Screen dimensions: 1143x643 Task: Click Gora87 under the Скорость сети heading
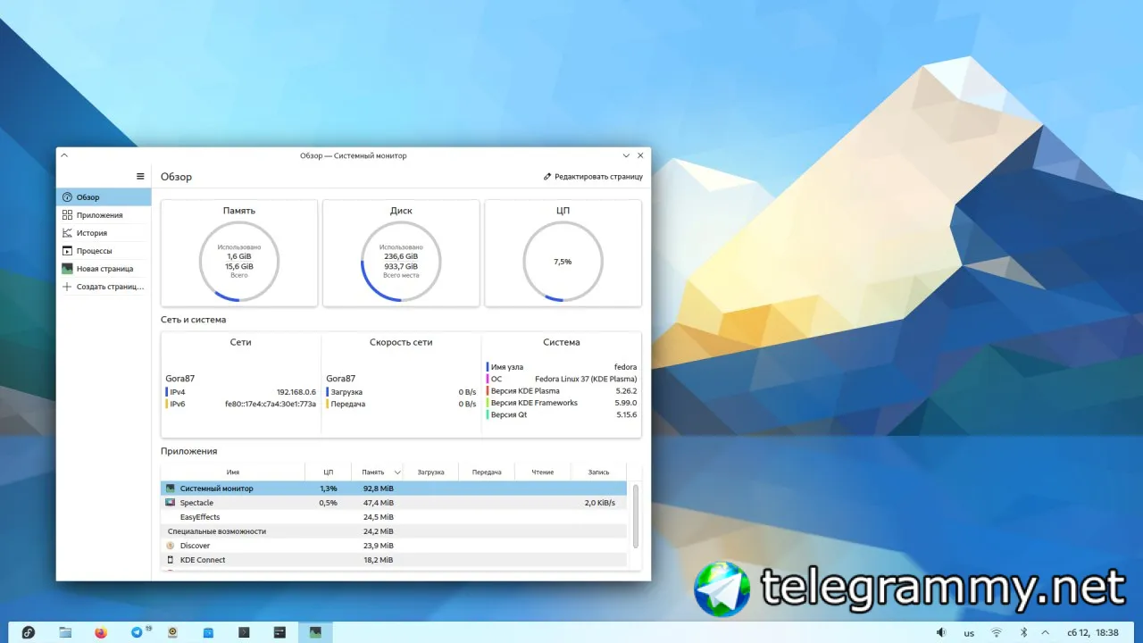pos(340,379)
